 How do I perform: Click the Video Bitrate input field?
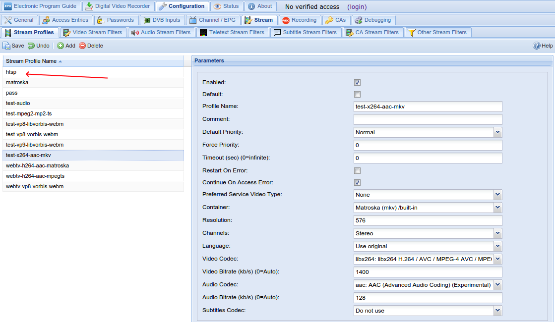[x=428, y=272]
